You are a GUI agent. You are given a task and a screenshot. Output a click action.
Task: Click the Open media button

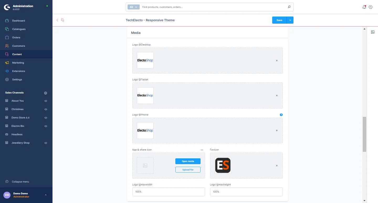coord(188,161)
